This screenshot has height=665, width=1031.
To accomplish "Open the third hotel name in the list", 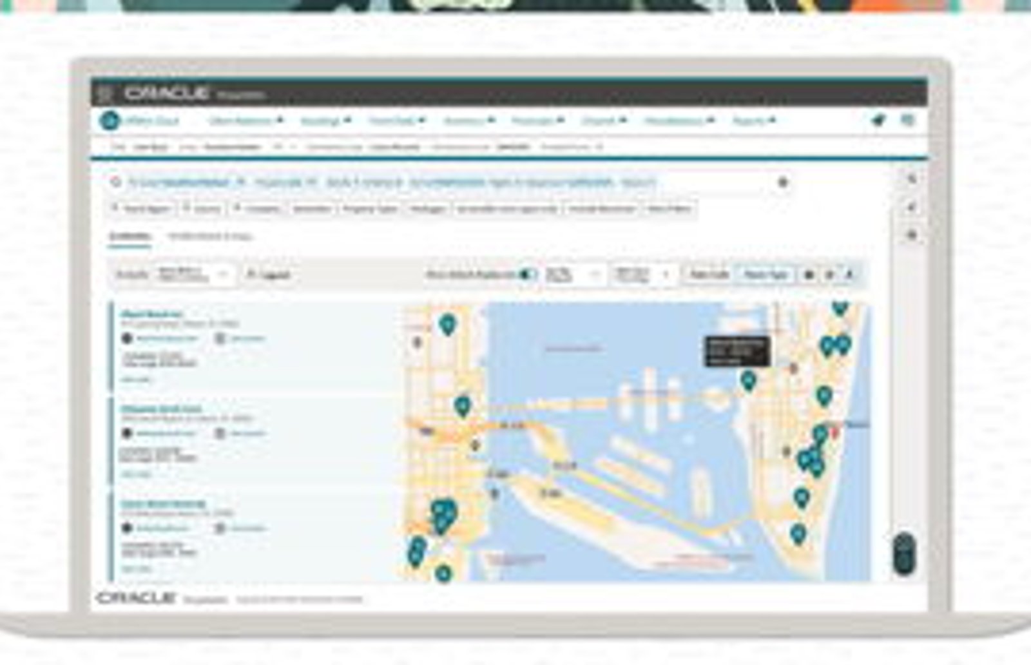I will (164, 504).
